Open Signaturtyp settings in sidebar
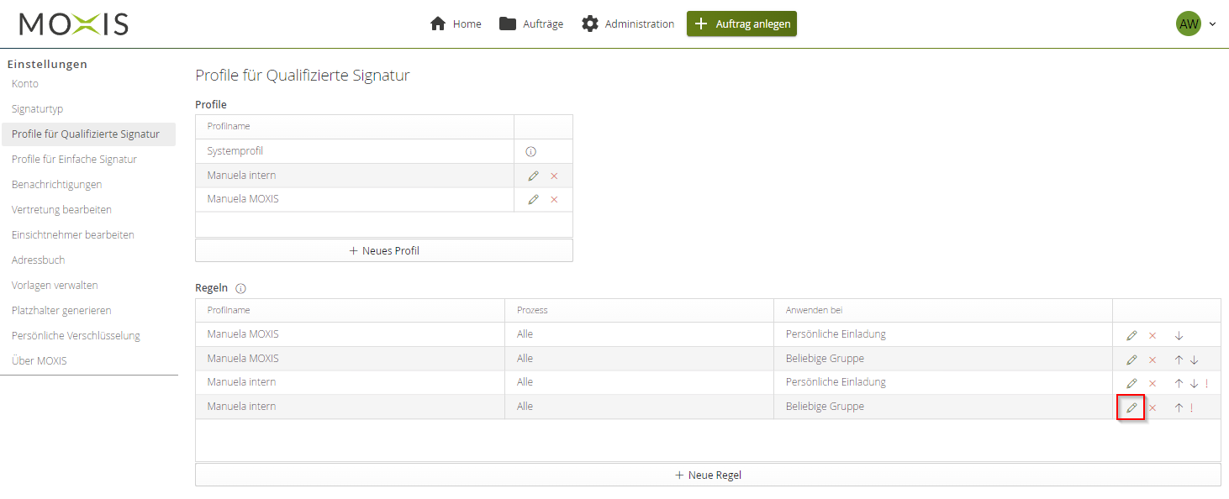This screenshot has height=499, width=1229. (x=38, y=109)
